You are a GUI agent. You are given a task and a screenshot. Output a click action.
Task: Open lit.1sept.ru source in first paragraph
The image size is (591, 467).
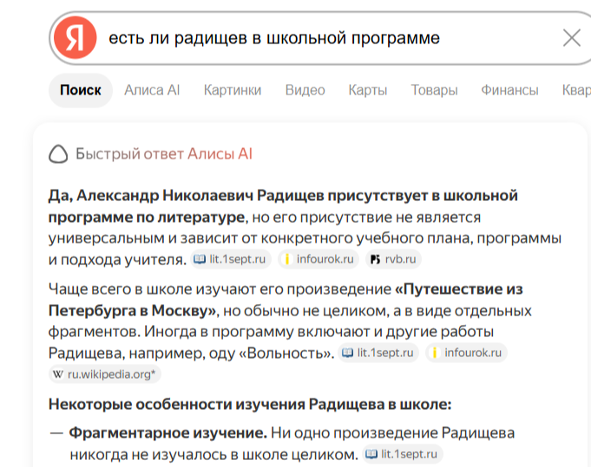[x=231, y=259]
